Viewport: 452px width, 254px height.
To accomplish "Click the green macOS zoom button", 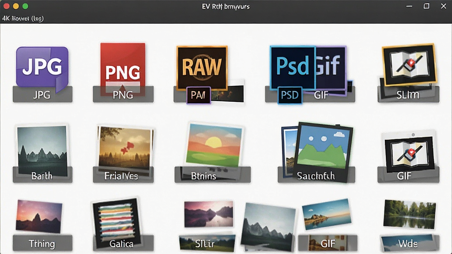I will coord(25,6).
